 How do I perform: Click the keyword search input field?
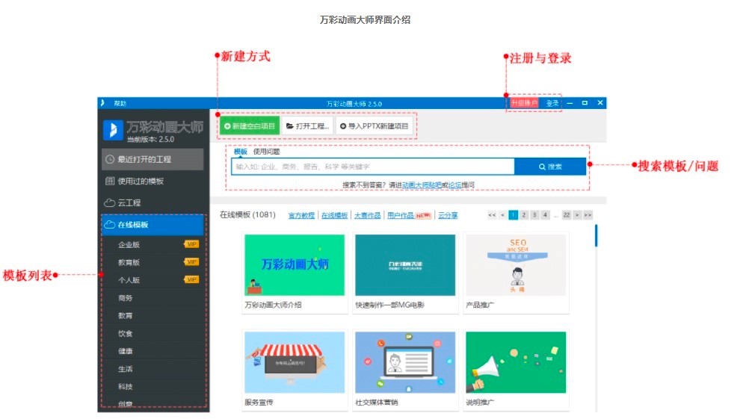tap(372, 167)
